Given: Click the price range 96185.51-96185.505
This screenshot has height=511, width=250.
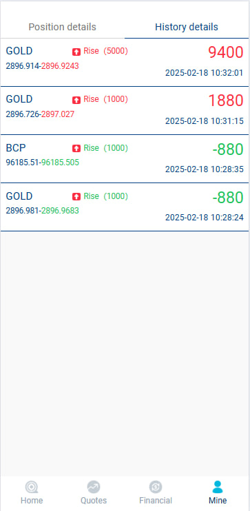Looking at the screenshot, I should (x=43, y=163).
